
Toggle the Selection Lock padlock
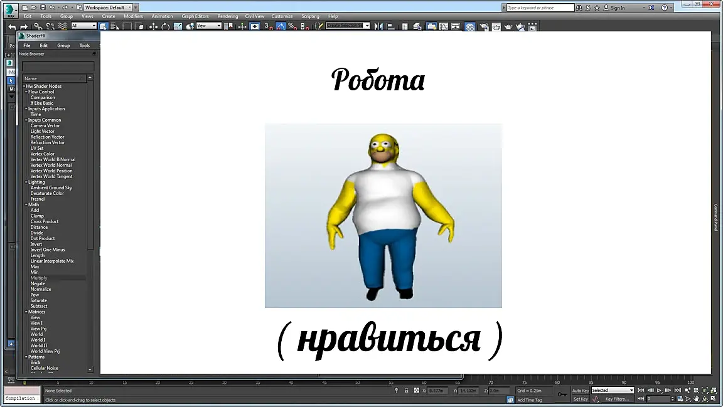(x=406, y=391)
